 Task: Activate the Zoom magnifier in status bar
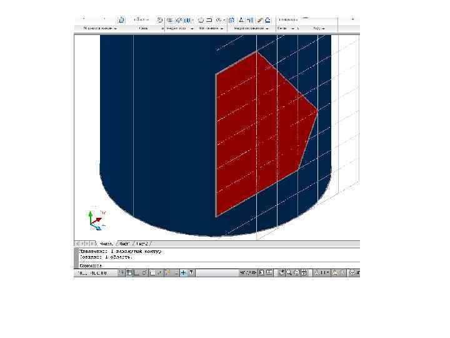pyautogui.click(x=289, y=273)
